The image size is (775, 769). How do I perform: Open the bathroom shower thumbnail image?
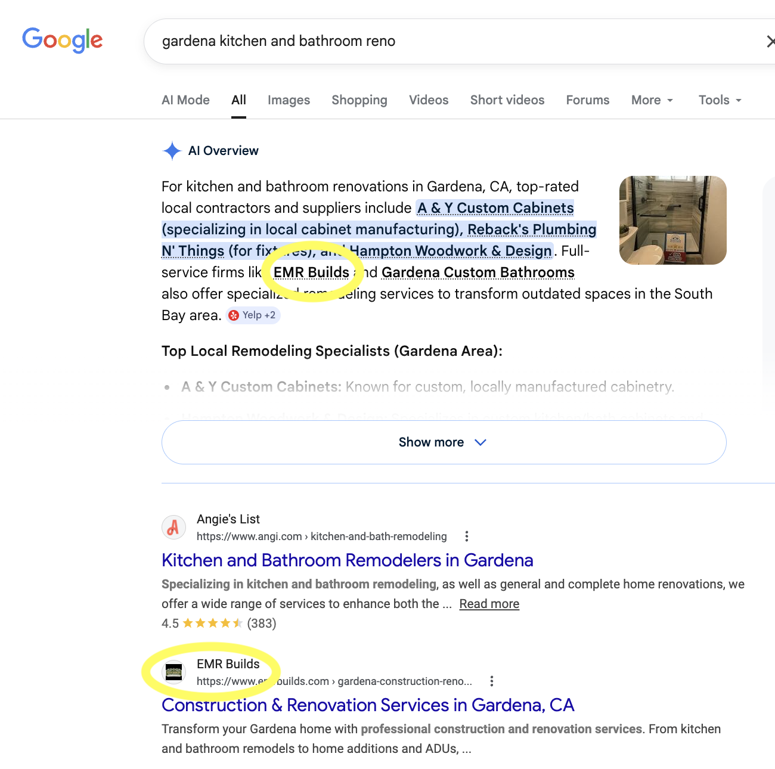click(x=673, y=220)
